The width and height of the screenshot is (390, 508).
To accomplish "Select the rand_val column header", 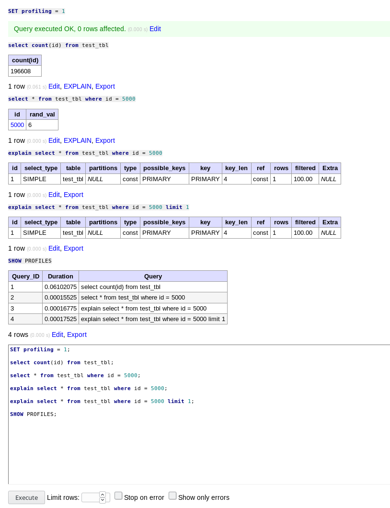I will (x=42, y=114).
